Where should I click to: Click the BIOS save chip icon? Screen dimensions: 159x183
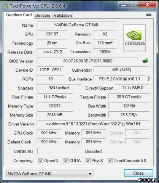145,61
